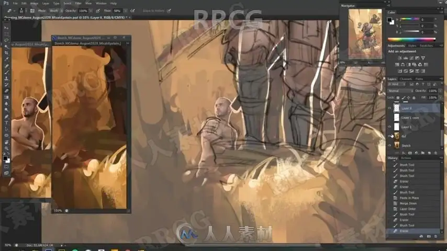Pick the Crop tool
Viewport: 447px width, 251px height.
6,53
